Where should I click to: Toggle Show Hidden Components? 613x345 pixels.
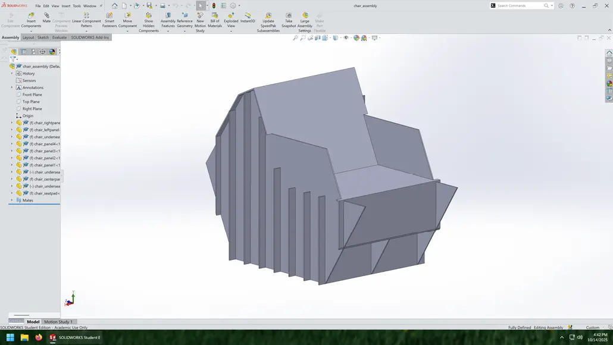(148, 18)
